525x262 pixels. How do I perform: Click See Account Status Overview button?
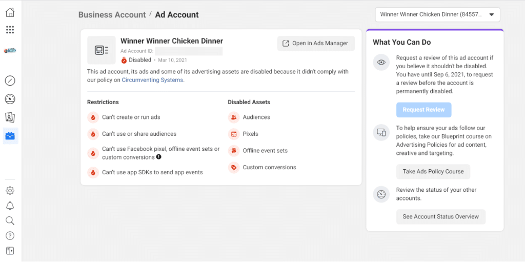(x=441, y=217)
